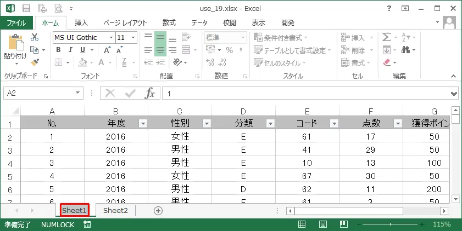Click the Copy icon in clipboard group
The height and width of the screenshot is (231, 462).
tap(35, 50)
